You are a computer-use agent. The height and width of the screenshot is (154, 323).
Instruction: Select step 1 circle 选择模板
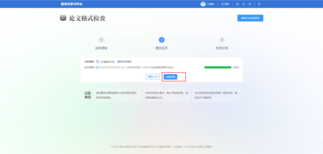(x=101, y=40)
